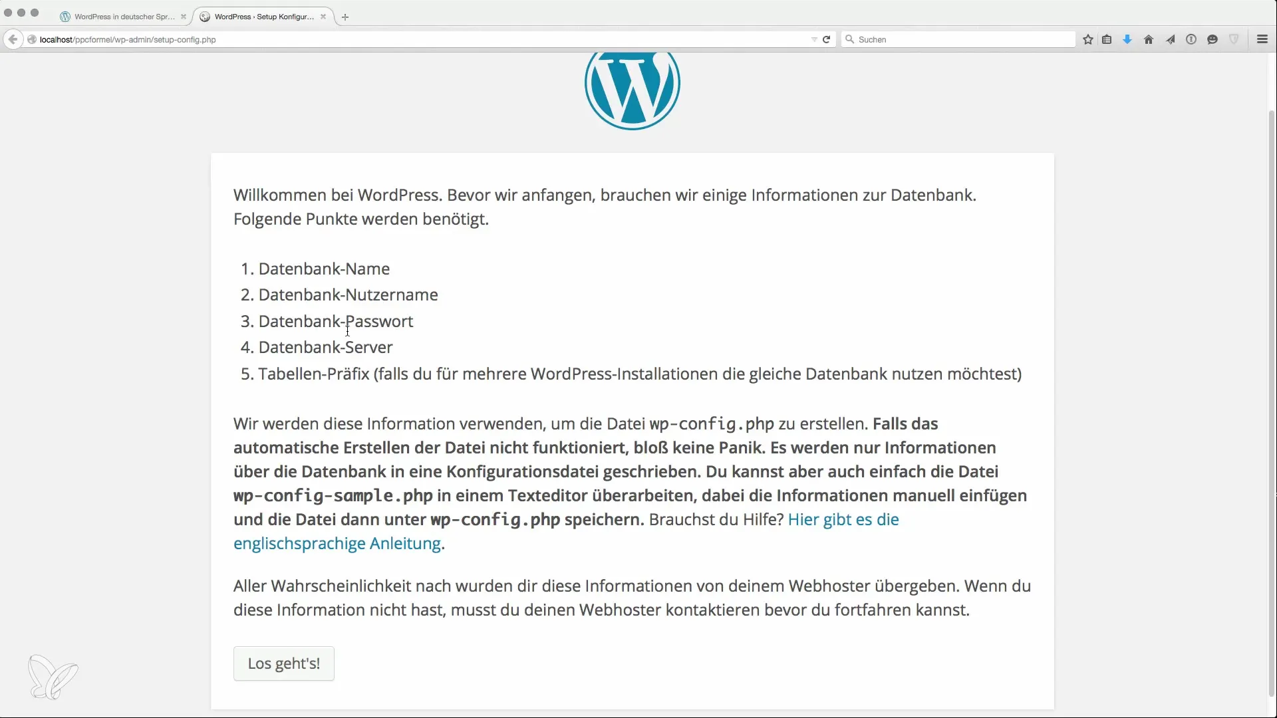Click the wp-config-sample.php filename text
Image resolution: width=1277 pixels, height=718 pixels.
333,496
